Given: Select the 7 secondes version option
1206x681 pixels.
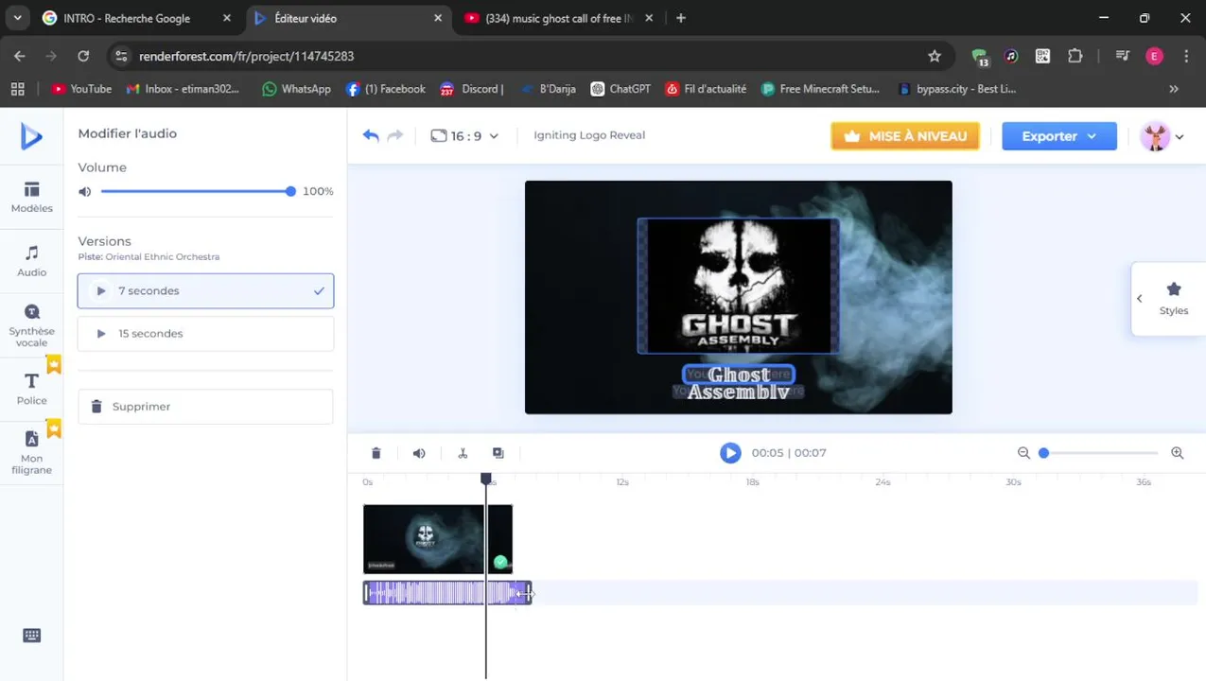Looking at the screenshot, I should [205, 290].
